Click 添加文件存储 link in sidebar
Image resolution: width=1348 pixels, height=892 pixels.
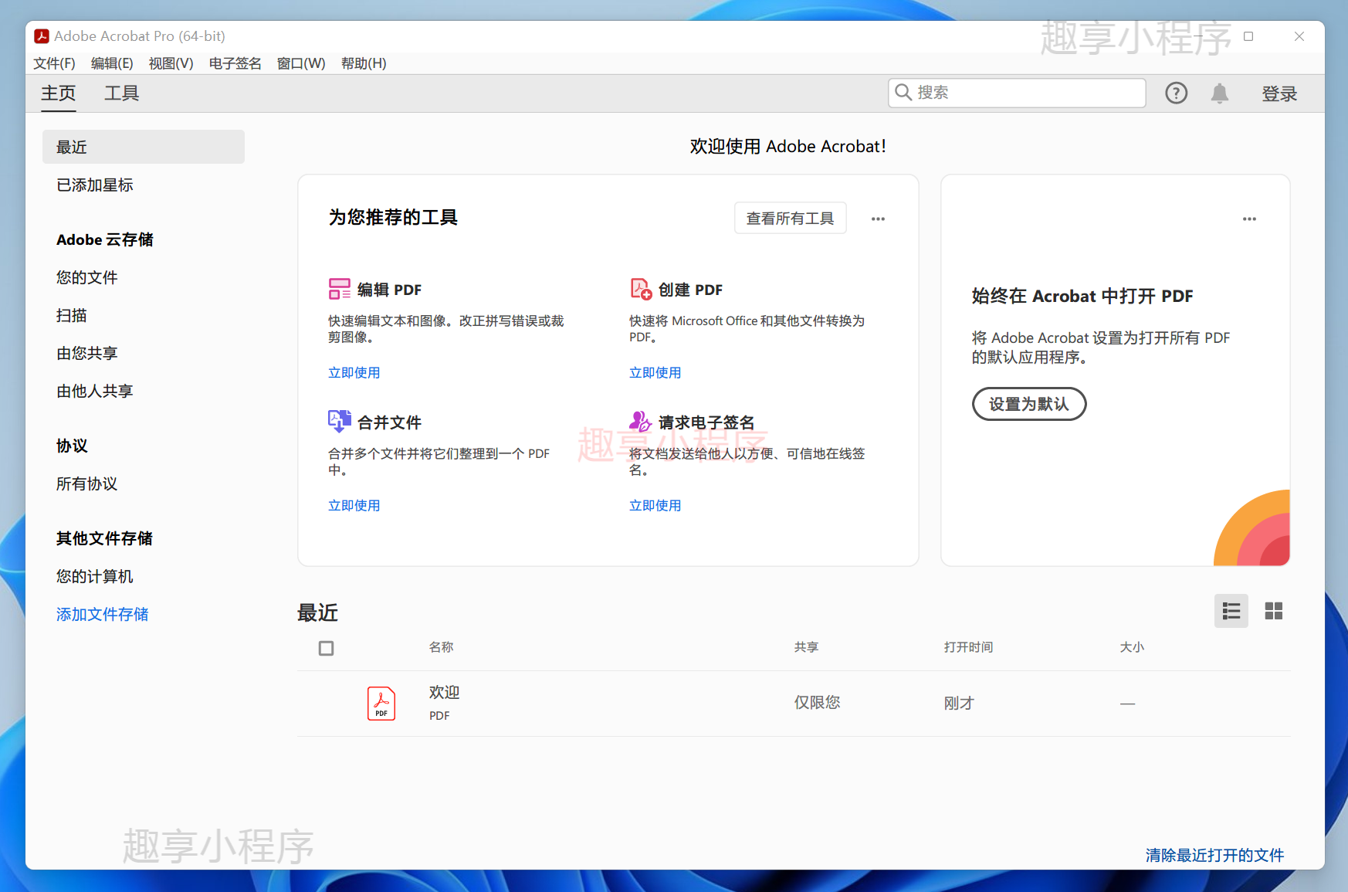pyautogui.click(x=103, y=615)
